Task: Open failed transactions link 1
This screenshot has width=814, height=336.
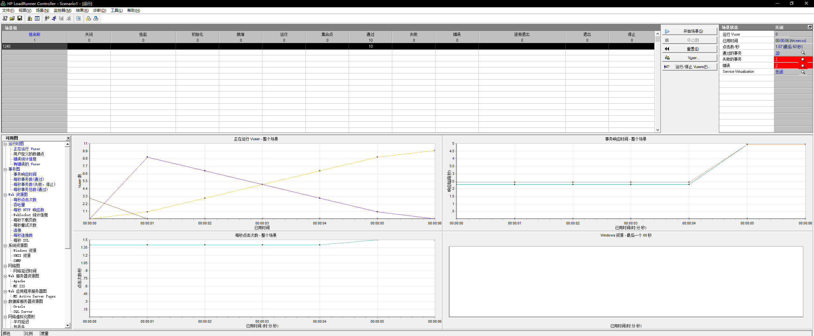Action: 776,59
